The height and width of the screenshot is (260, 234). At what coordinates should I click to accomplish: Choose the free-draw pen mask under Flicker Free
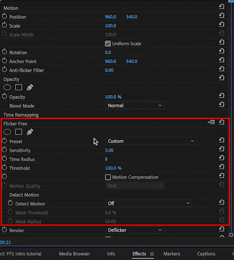point(30,132)
